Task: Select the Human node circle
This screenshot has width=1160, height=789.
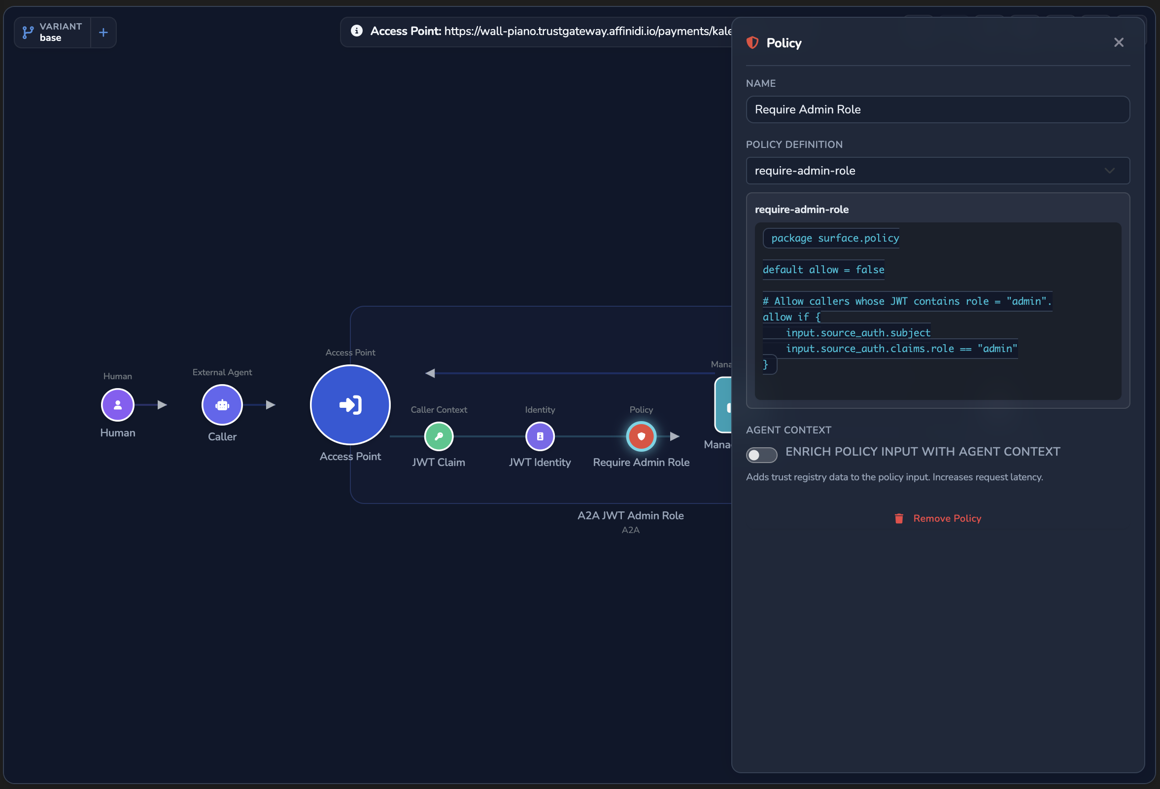Action: click(x=118, y=404)
